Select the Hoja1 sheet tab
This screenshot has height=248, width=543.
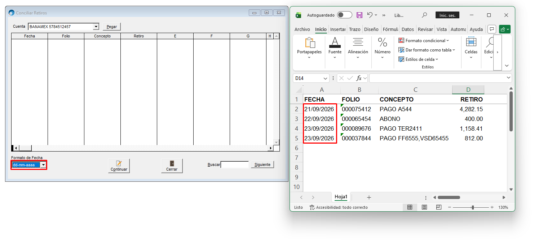point(341,197)
